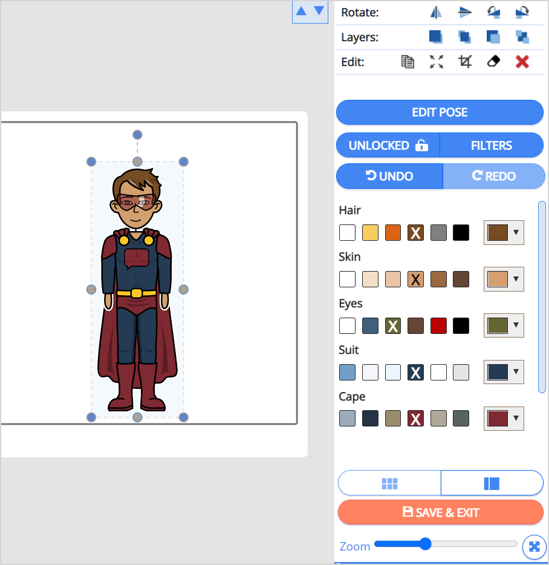Move layer backward one step
Viewport: 549px width, 565px height.
coord(522,37)
